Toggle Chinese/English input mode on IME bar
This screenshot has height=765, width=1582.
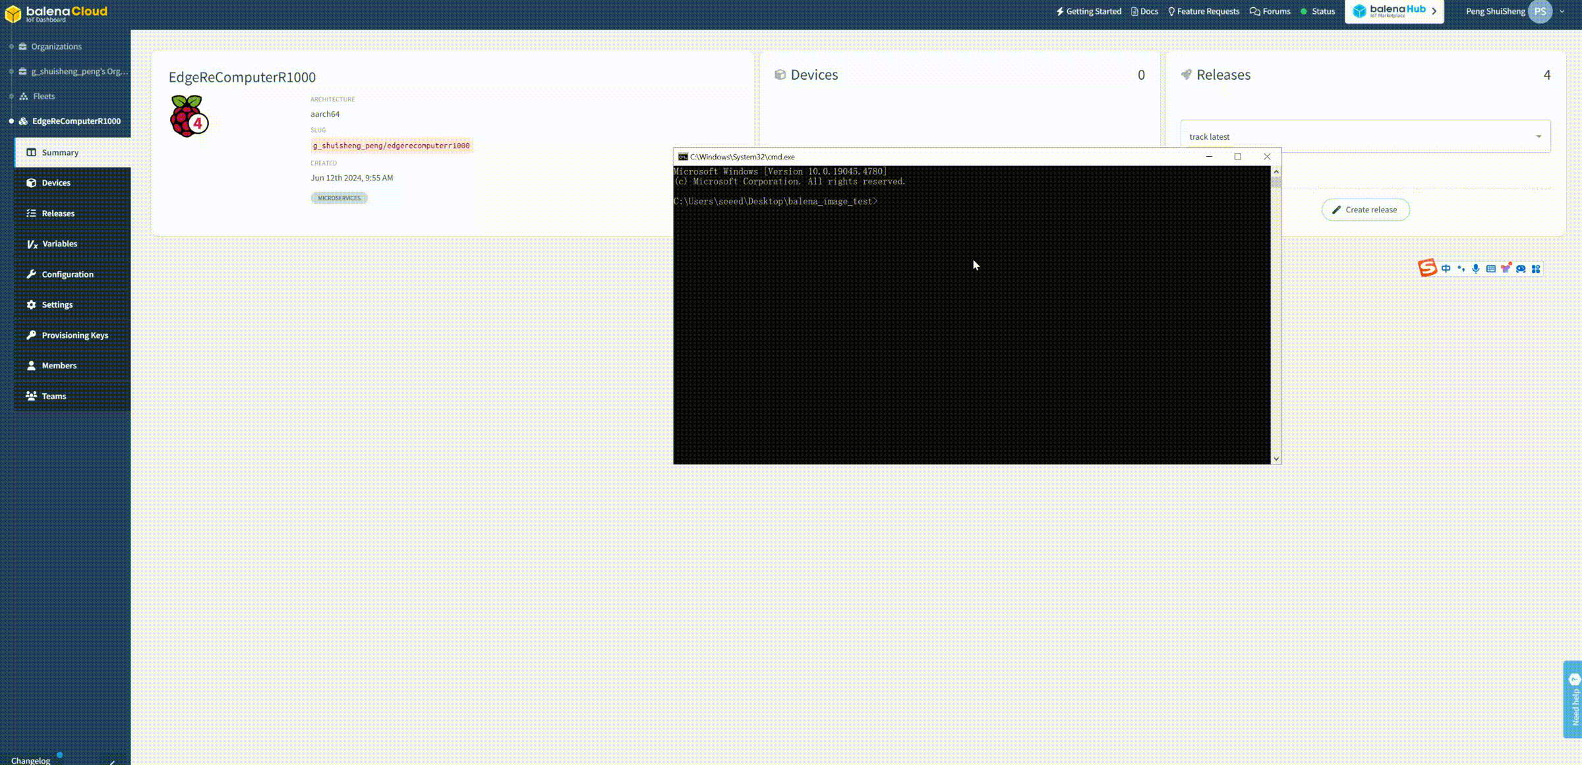coord(1446,269)
